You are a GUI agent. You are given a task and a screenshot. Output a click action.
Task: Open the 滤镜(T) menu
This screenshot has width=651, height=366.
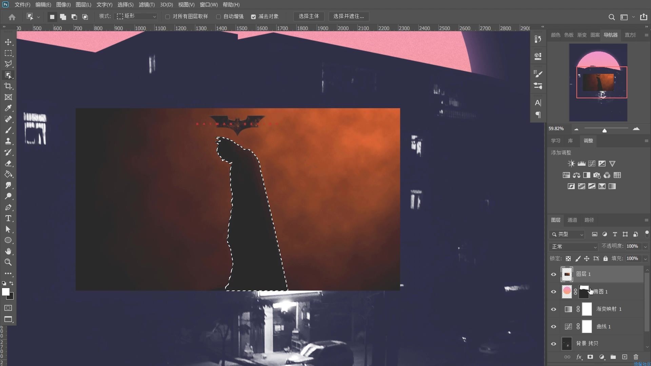pyautogui.click(x=147, y=5)
